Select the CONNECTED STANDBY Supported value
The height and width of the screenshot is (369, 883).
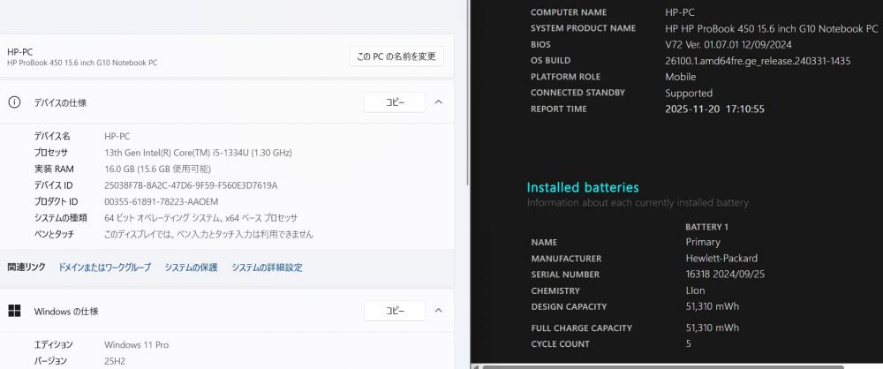point(689,93)
